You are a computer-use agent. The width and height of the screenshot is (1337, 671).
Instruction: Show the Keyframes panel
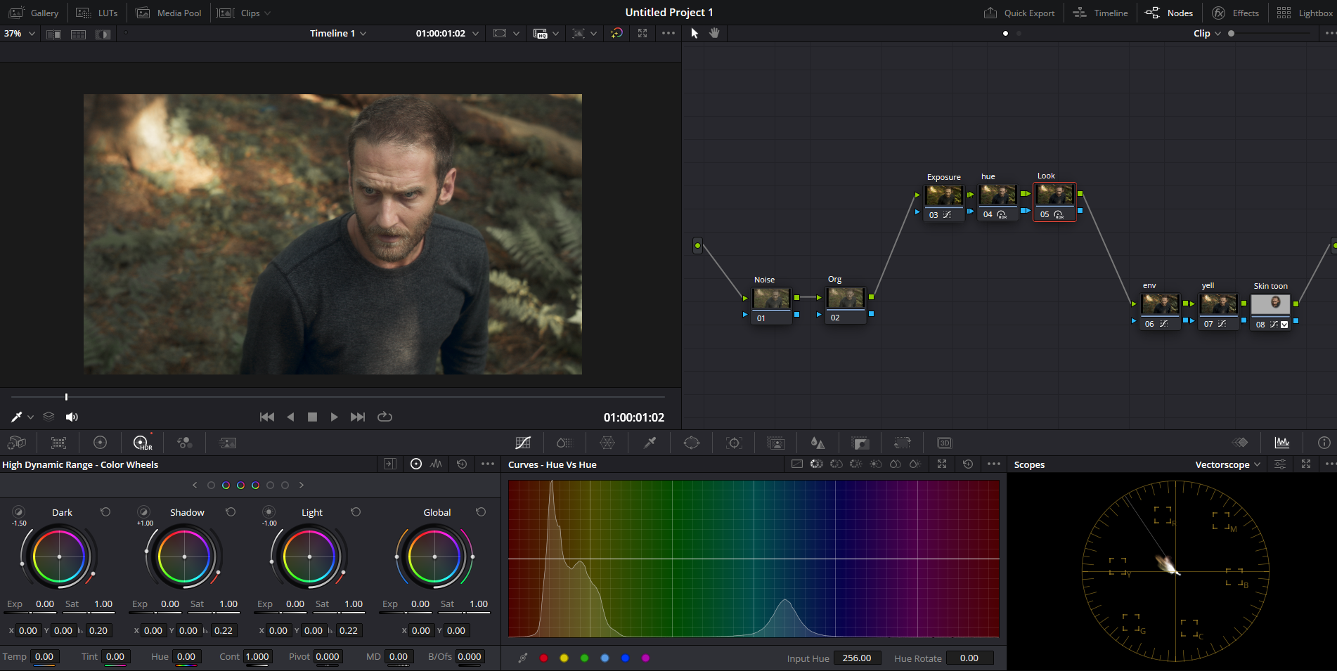pyautogui.click(x=1241, y=443)
